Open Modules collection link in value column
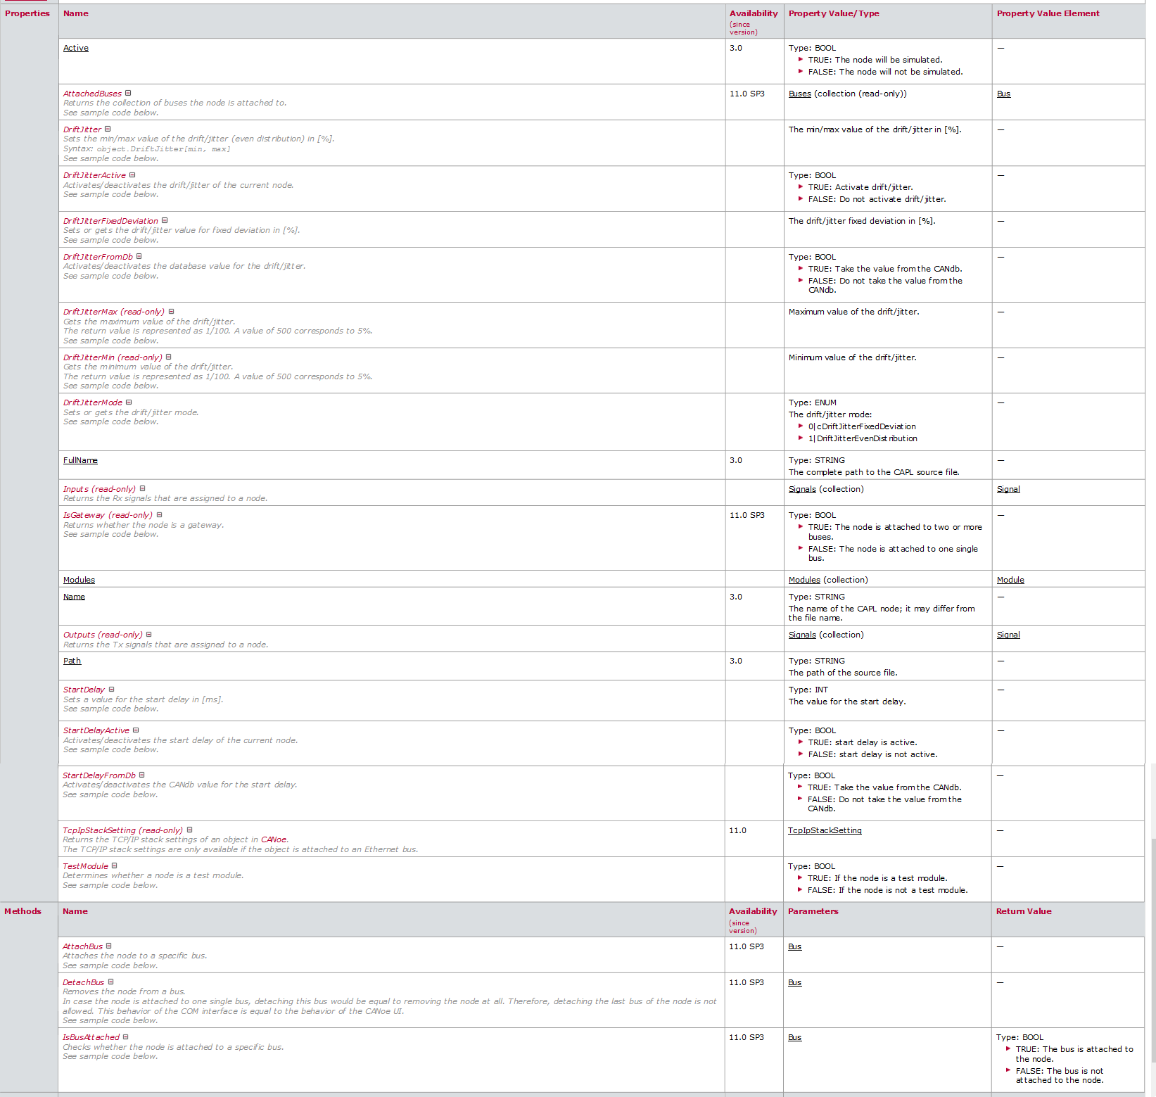The image size is (1156, 1097). click(x=804, y=580)
